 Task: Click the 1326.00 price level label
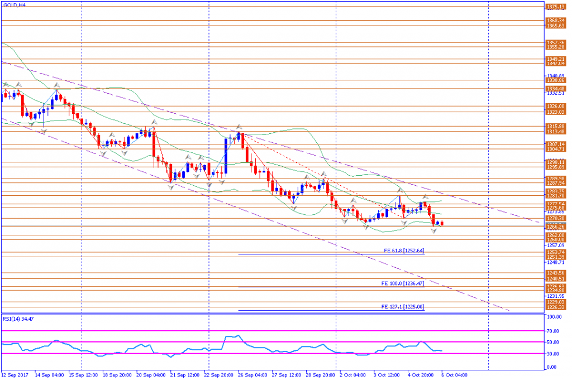tap(556, 107)
